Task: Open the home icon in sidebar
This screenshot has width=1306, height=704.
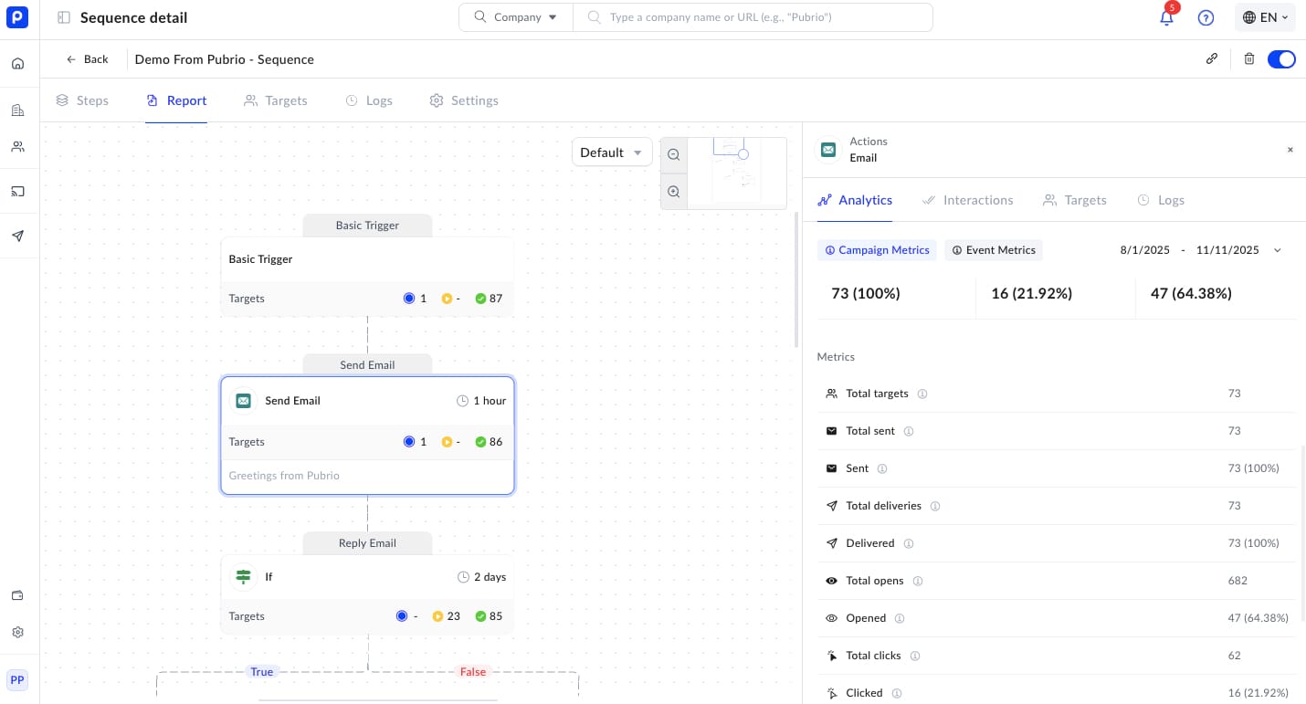Action: click(x=18, y=64)
